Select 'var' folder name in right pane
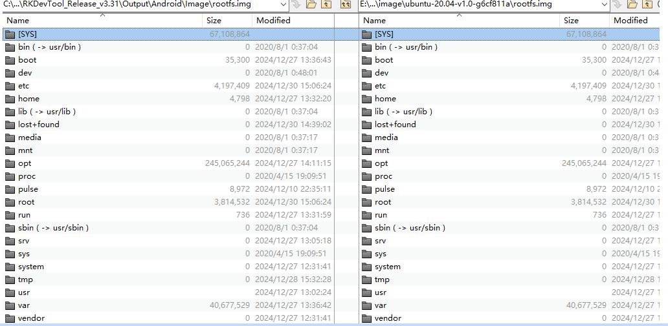Viewport: 668px width, 326px height. (x=381, y=305)
